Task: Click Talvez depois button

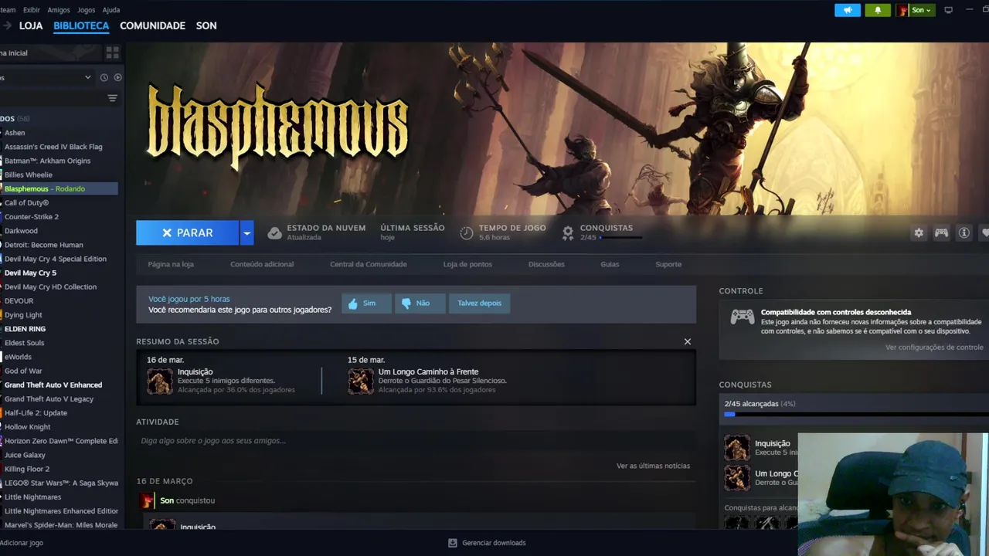Action: click(479, 303)
